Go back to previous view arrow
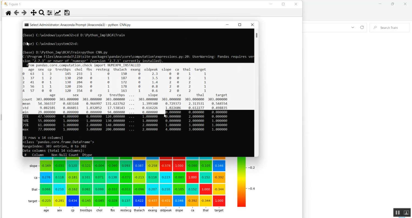 16,13
